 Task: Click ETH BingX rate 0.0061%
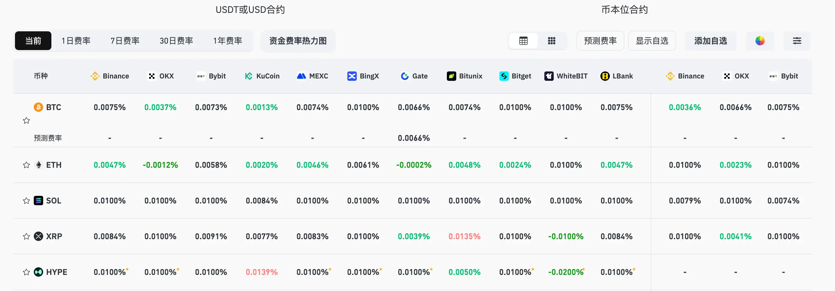click(x=363, y=165)
